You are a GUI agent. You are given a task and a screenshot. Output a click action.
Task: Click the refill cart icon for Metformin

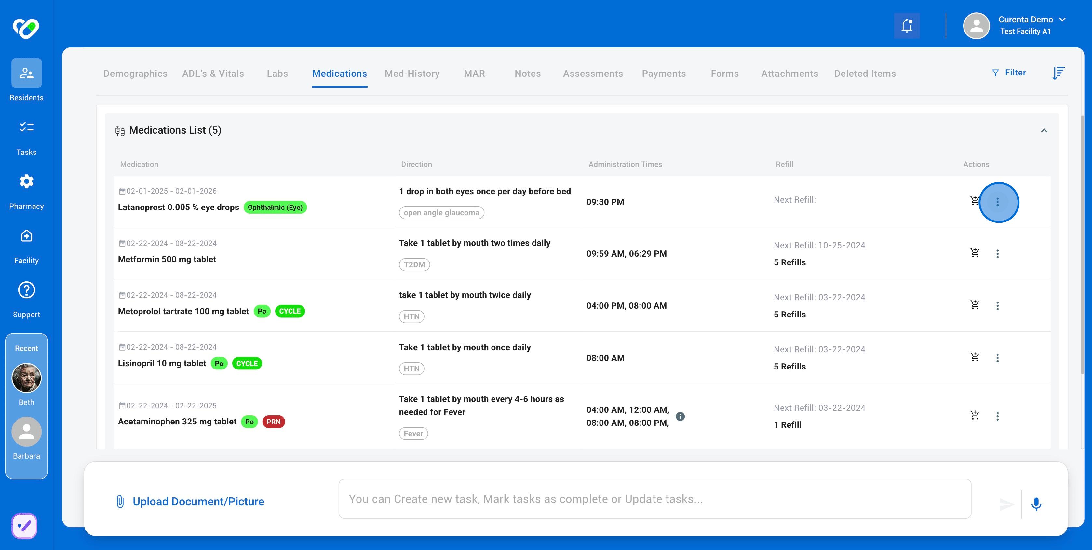click(975, 253)
